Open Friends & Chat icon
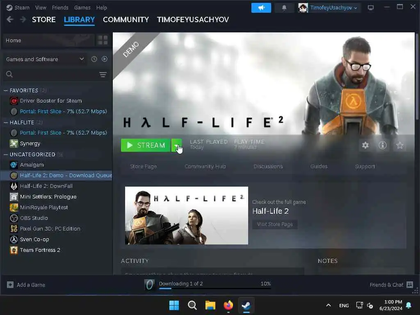The height and width of the screenshot is (315, 420). point(410,285)
